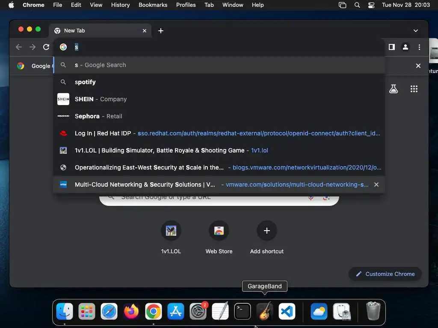Open the Tab menu
This screenshot has width=438, height=328.
[209, 5]
